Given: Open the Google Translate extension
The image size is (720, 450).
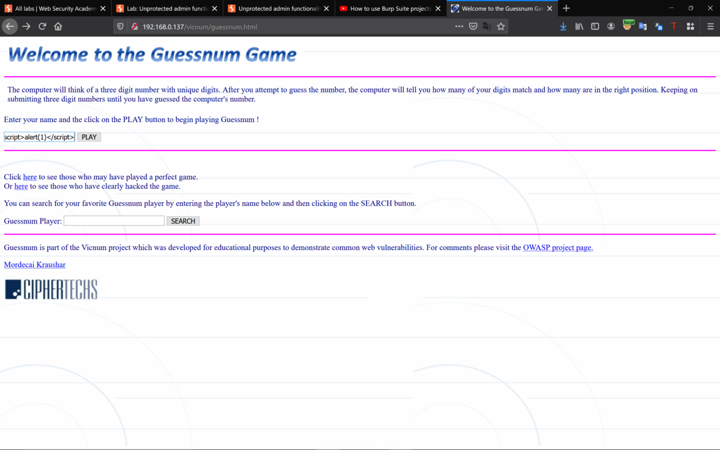Looking at the screenshot, I should coord(643,26).
